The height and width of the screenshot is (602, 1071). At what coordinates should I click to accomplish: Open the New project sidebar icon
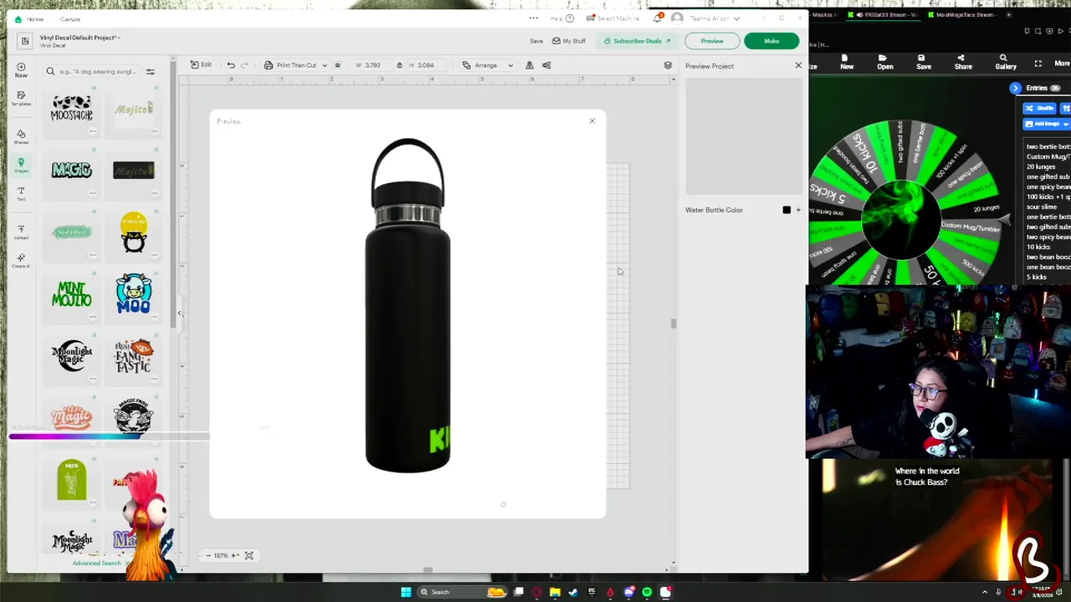21,70
